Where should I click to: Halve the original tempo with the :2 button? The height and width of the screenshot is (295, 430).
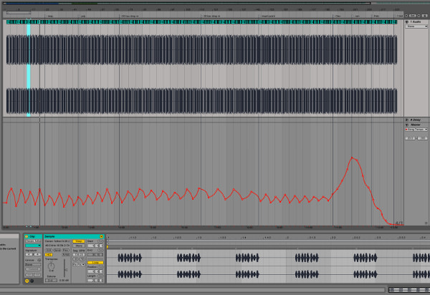[75, 259]
